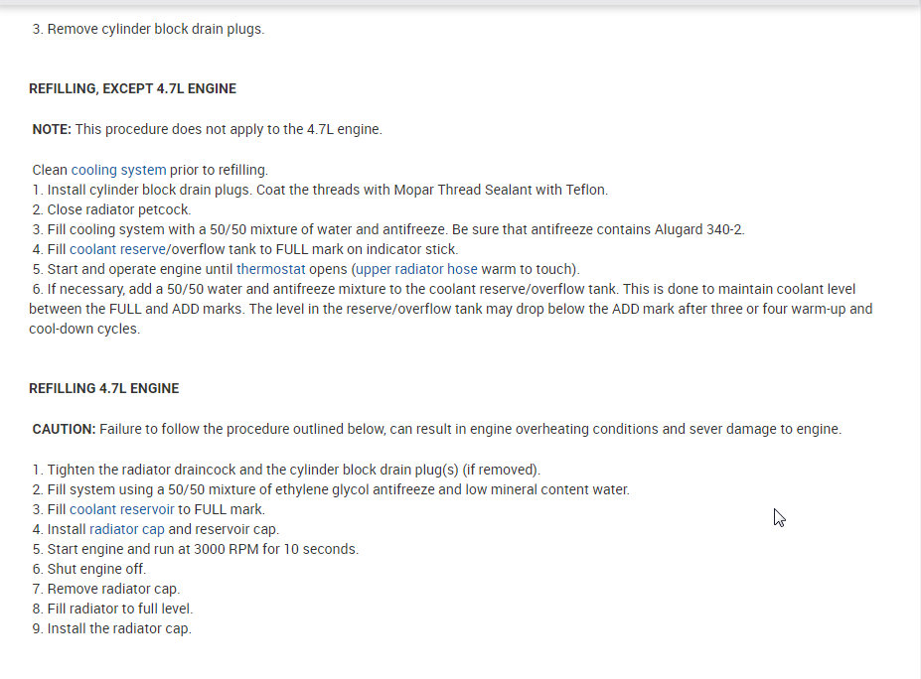Click the "Shut engine off" step
The width and height of the screenshot is (921, 679).
click(x=96, y=569)
